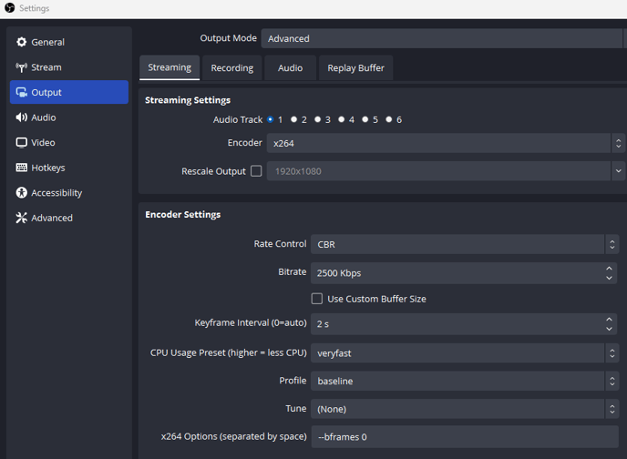Click the OBS logo in title bar
This screenshot has width=627, height=459.
tap(10, 8)
